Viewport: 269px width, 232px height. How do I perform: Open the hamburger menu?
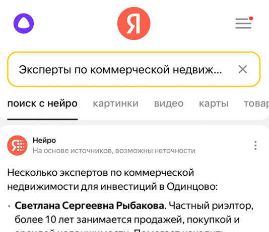click(x=243, y=24)
